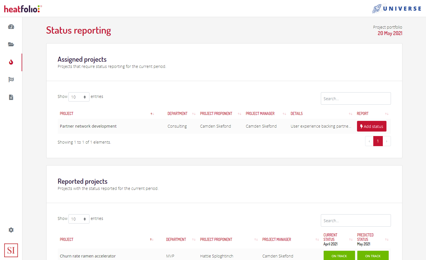Toggle sorting on the DEPARTMENT column
The height and width of the screenshot is (260, 426).
coord(194,114)
